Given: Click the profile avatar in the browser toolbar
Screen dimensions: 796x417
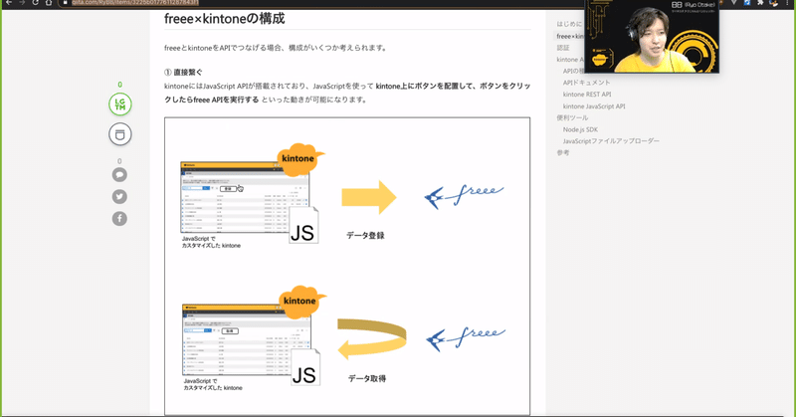Looking at the screenshot, I should point(773,3).
